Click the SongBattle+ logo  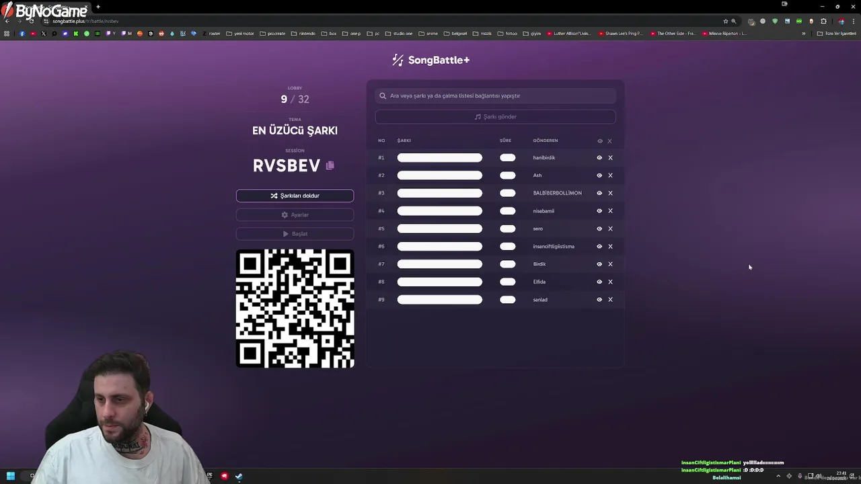click(430, 60)
